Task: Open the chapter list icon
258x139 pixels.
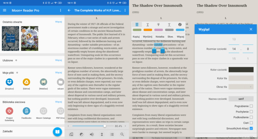Action: (112, 134)
